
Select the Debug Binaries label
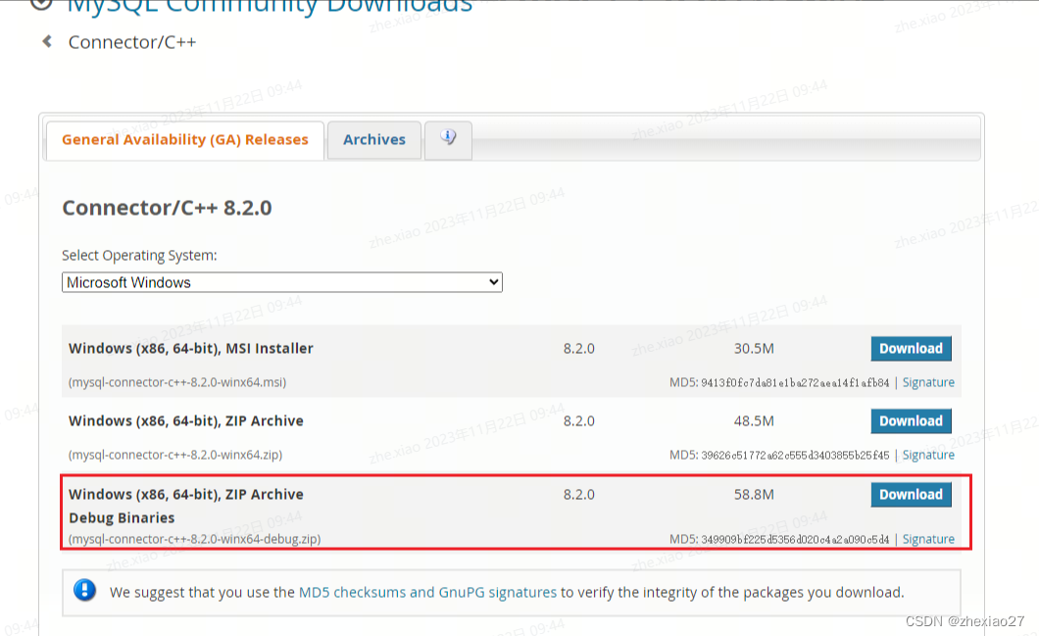click(x=122, y=517)
